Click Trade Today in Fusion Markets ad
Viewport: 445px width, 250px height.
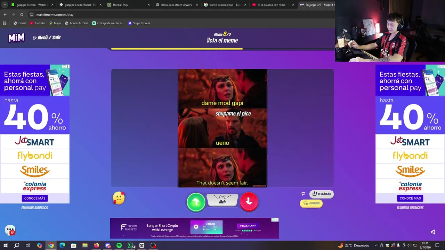248,226
